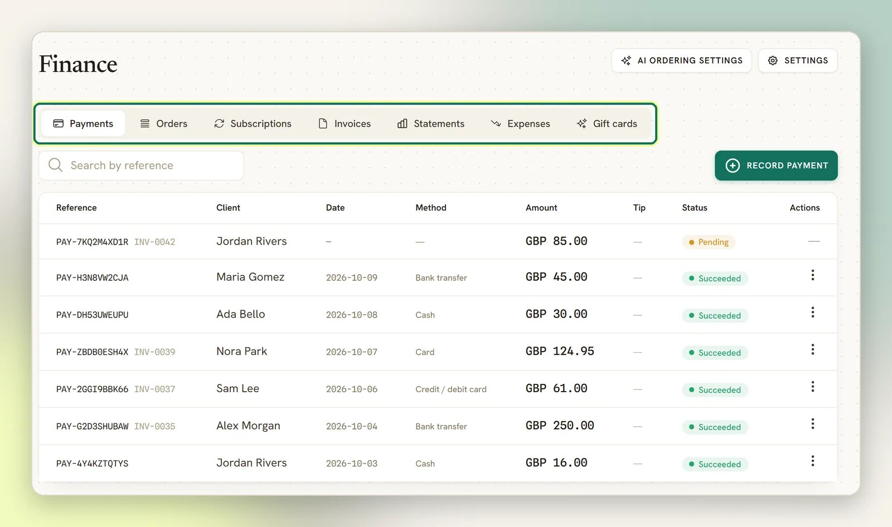Screen dimensions: 892x527
Task: Click the gear icon in Settings button
Action: [x=773, y=60]
